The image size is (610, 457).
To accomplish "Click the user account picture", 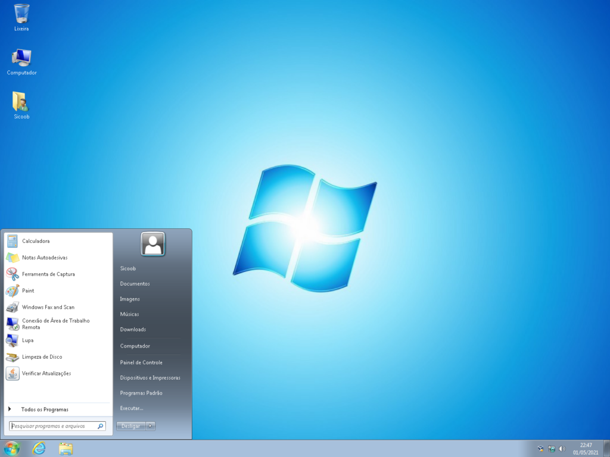I will (x=153, y=244).
